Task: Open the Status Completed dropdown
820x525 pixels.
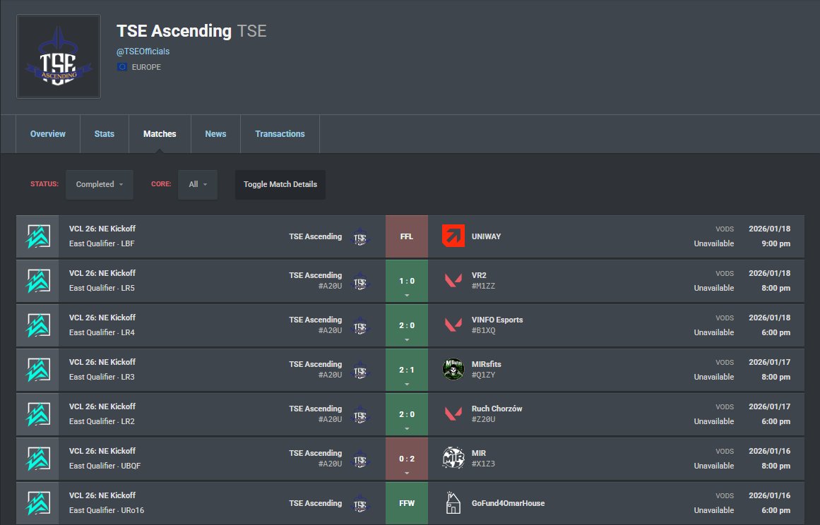Action: pyautogui.click(x=100, y=184)
